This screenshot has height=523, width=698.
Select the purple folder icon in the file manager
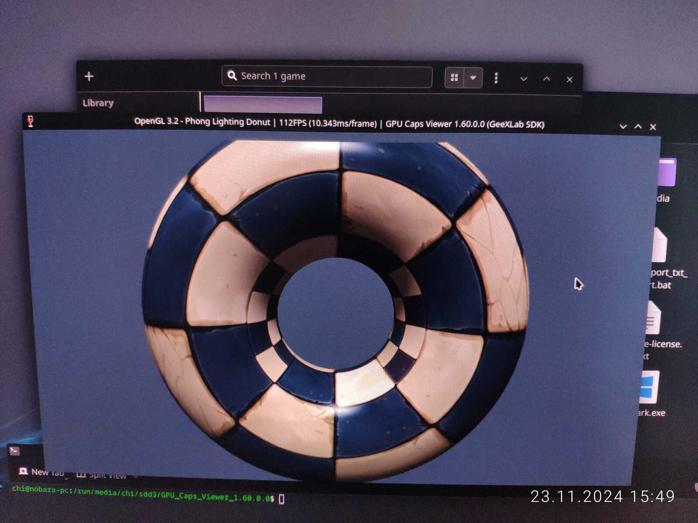668,173
